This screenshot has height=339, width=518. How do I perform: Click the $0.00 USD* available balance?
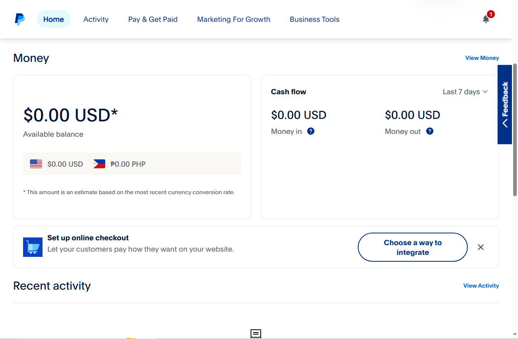pos(71,115)
